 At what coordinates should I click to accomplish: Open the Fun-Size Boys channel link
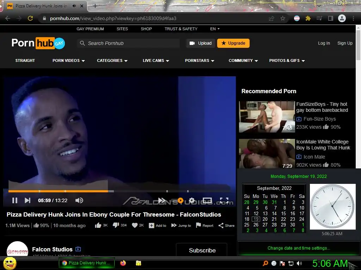point(319,119)
